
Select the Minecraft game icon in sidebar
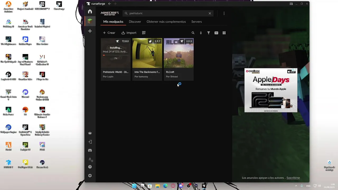(90, 21)
